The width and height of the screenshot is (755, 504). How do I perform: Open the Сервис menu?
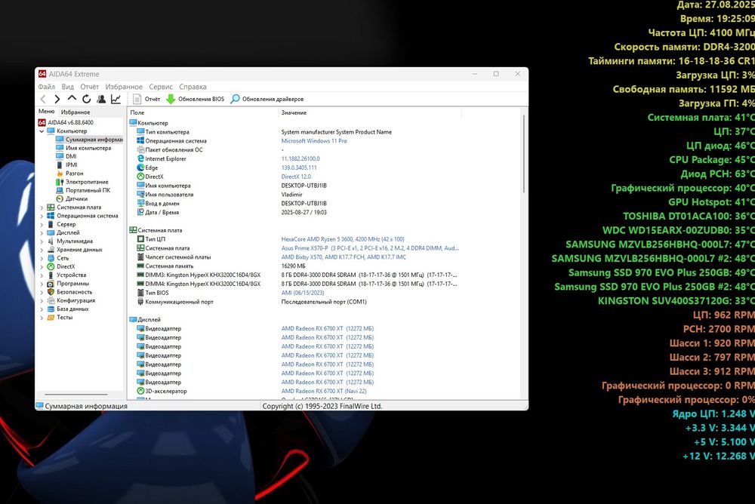161,87
